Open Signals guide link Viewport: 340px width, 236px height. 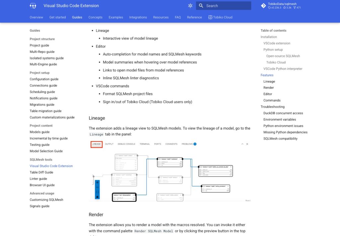40,206
